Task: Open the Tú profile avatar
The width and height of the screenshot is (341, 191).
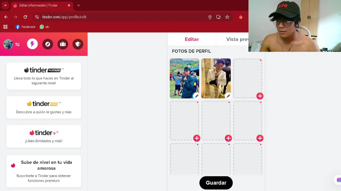Action: click(x=8, y=44)
